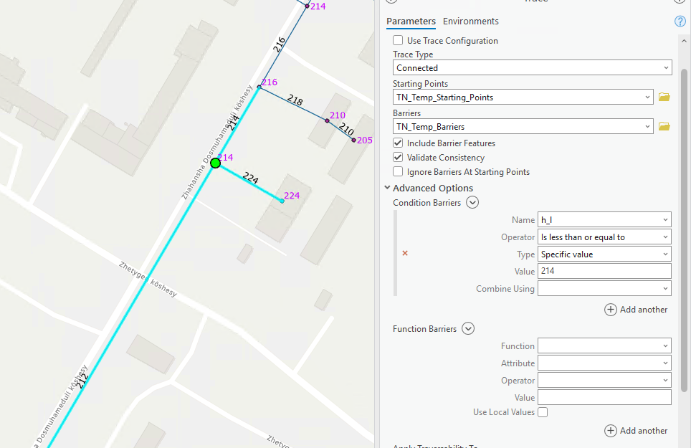Screen dimensions: 691x448
Task: Browse for Starting Points folder icon
Action: (664, 97)
